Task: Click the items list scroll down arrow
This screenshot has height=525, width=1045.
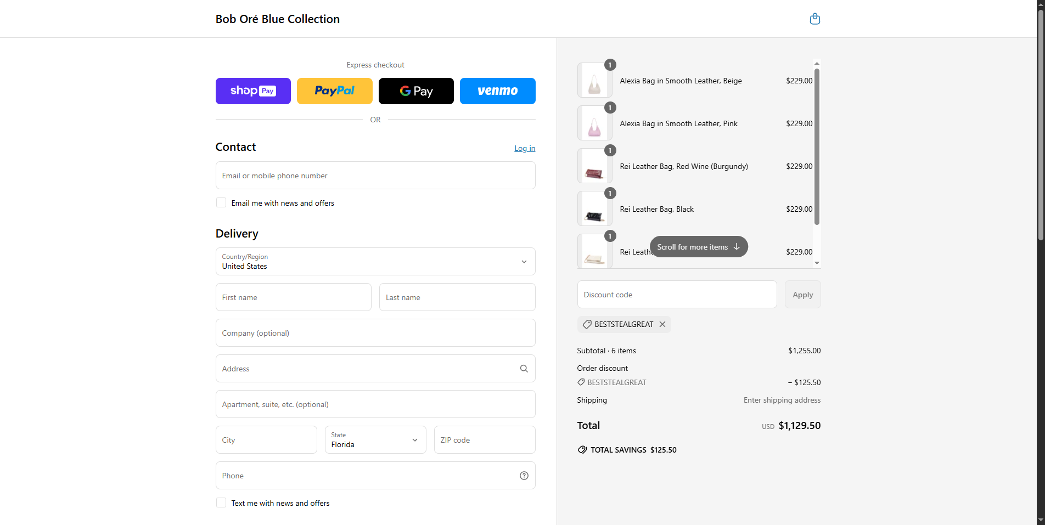Action: pyautogui.click(x=817, y=263)
